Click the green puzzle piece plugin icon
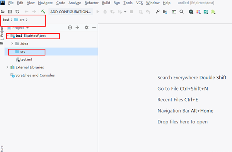The image size is (232, 152). click(213, 12)
